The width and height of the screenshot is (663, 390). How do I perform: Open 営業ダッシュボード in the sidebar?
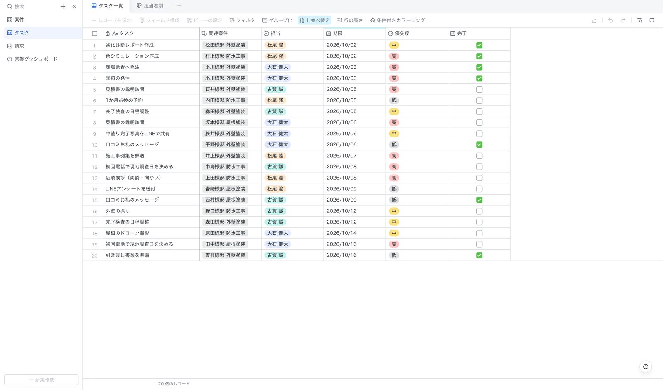click(x=42, y=59)
